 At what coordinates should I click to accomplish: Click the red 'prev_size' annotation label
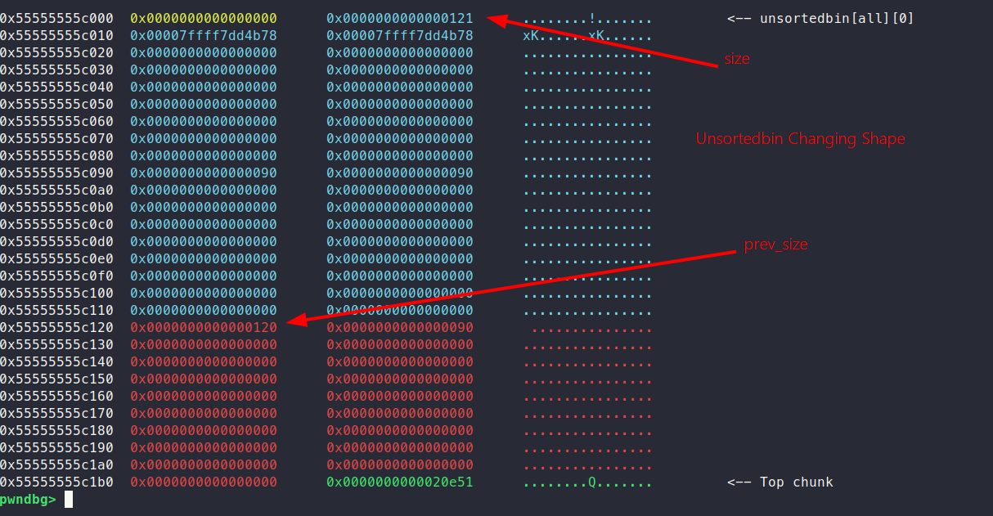point(775,245)
